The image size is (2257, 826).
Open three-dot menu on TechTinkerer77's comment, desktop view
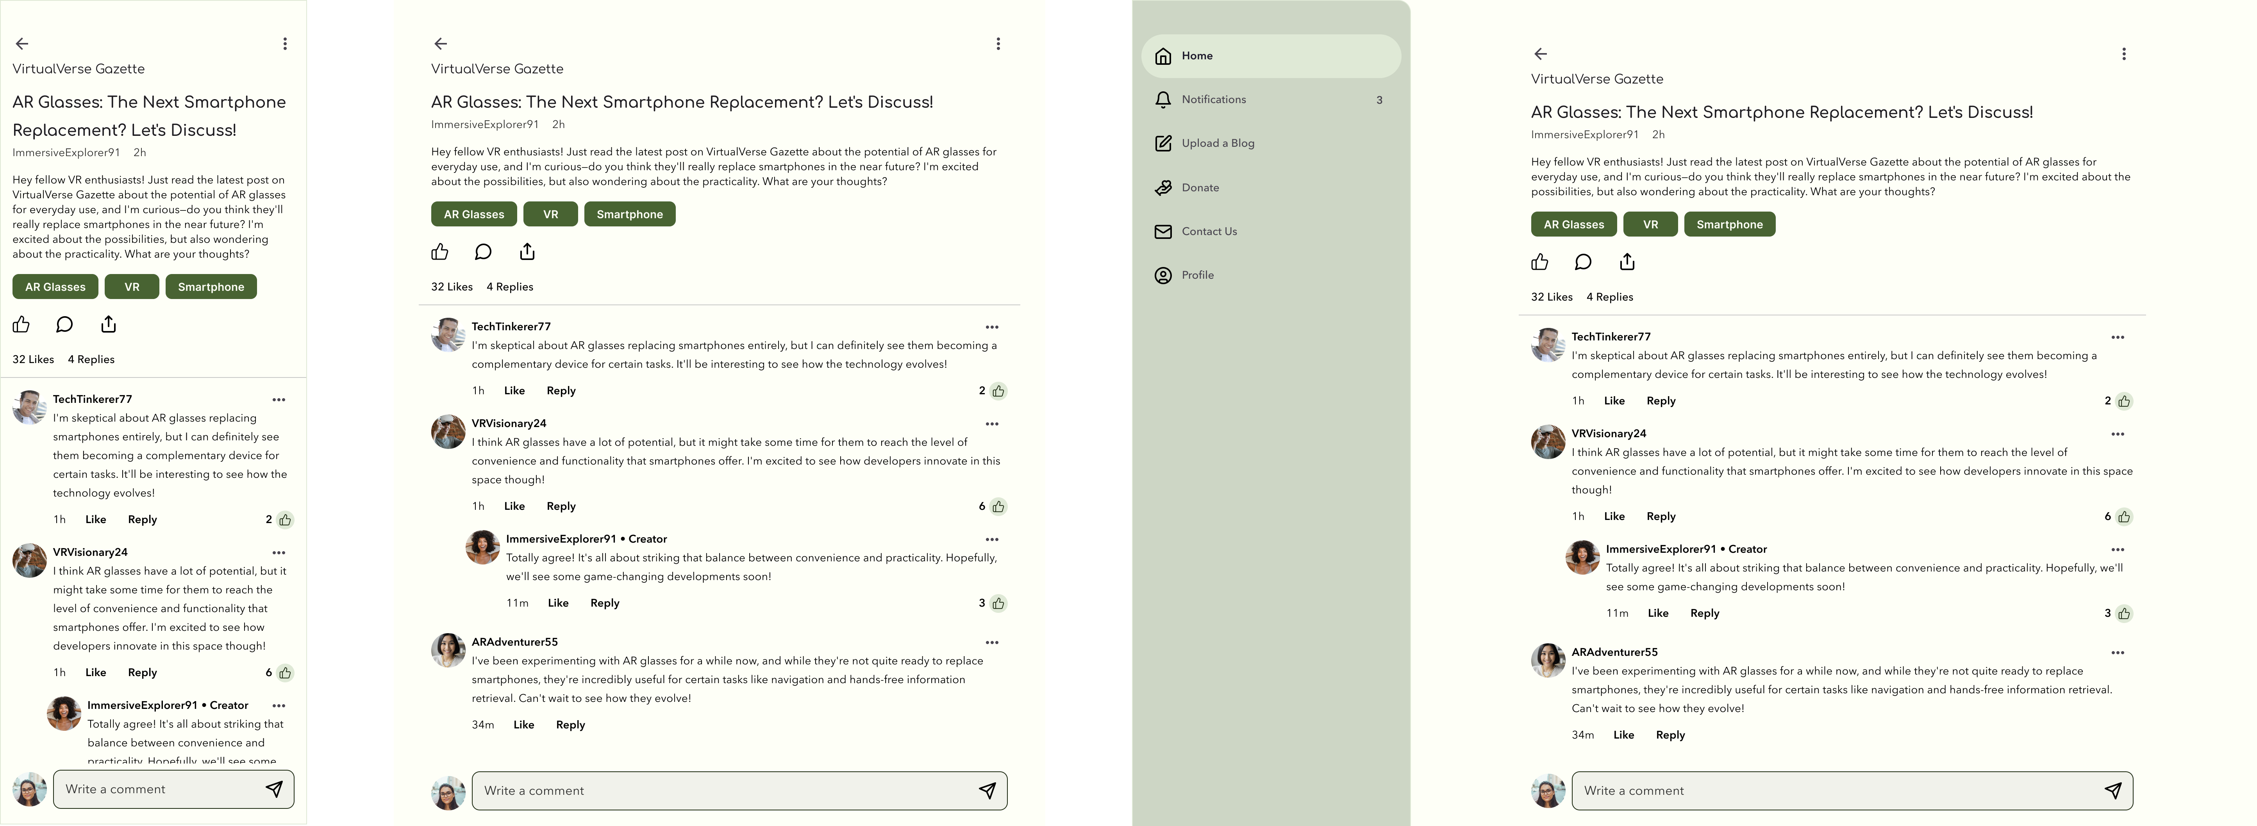click(2118, 337)
